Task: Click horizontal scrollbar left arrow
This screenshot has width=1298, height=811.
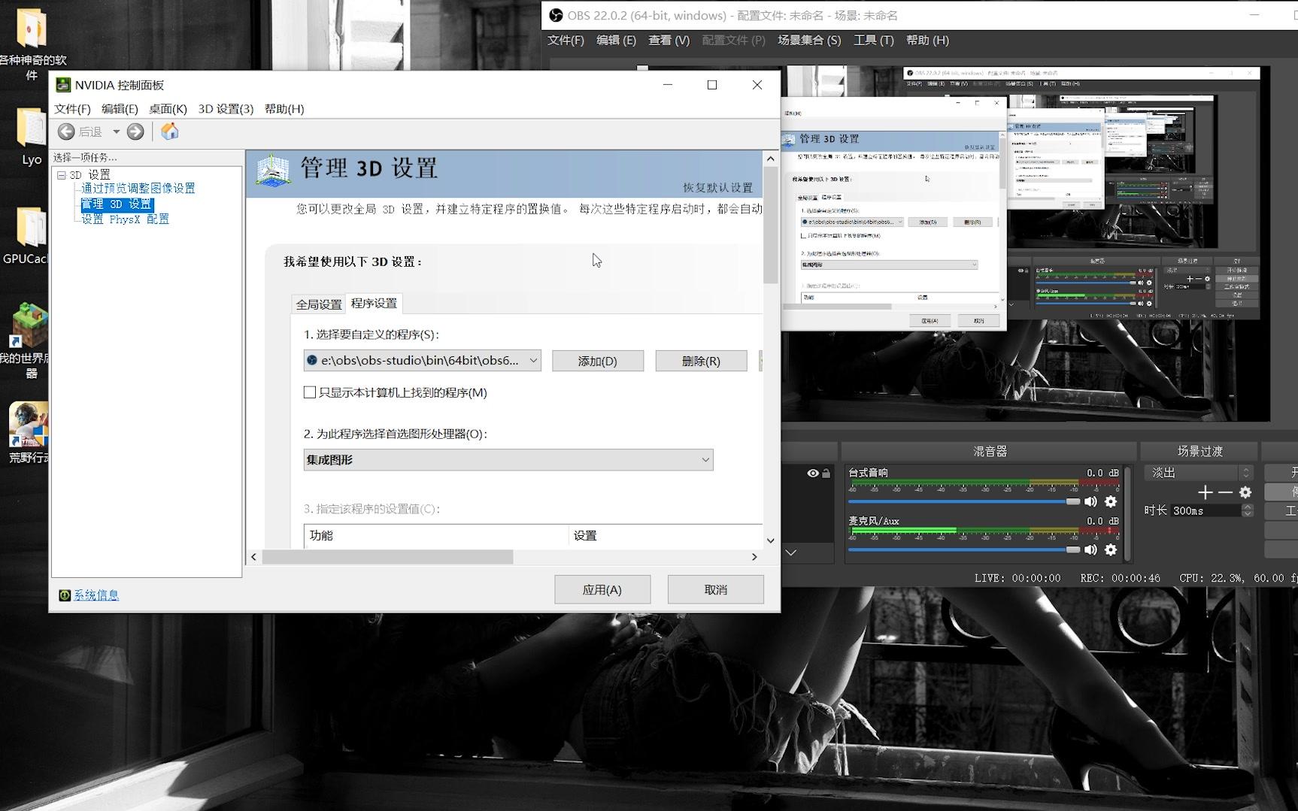Action: (x=253, y=557)
